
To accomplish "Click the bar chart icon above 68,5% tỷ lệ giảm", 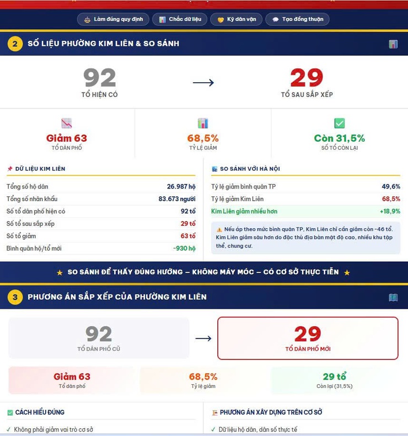I will (203, 123).
